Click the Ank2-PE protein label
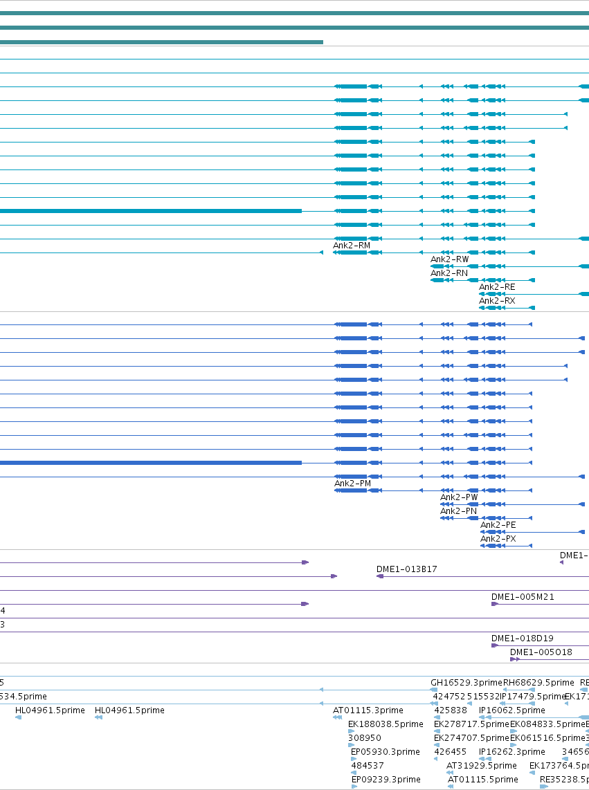 (x=498, y=525)
